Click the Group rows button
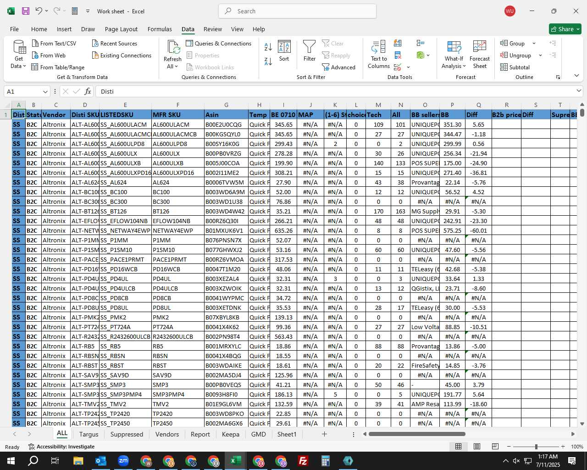 (513, 43)
